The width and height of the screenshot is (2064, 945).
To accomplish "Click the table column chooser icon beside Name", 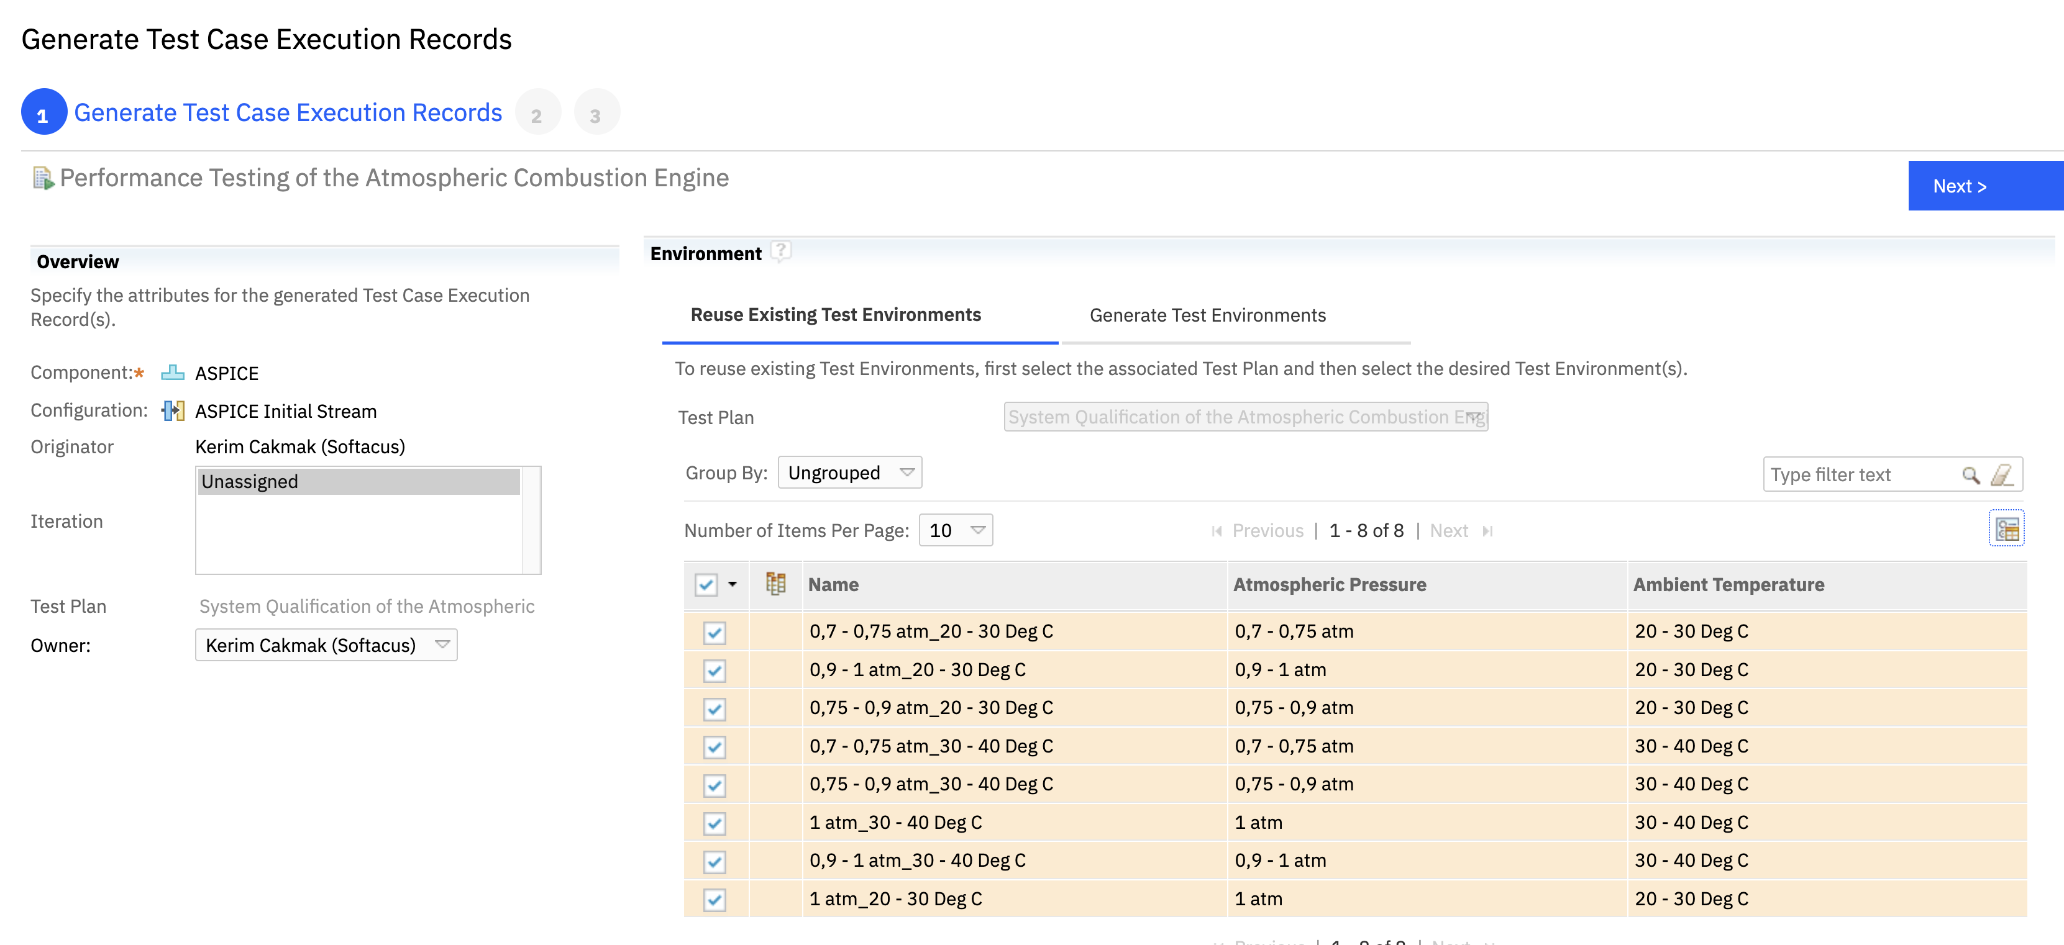I will pyautogui.click(x=775, y=584).
